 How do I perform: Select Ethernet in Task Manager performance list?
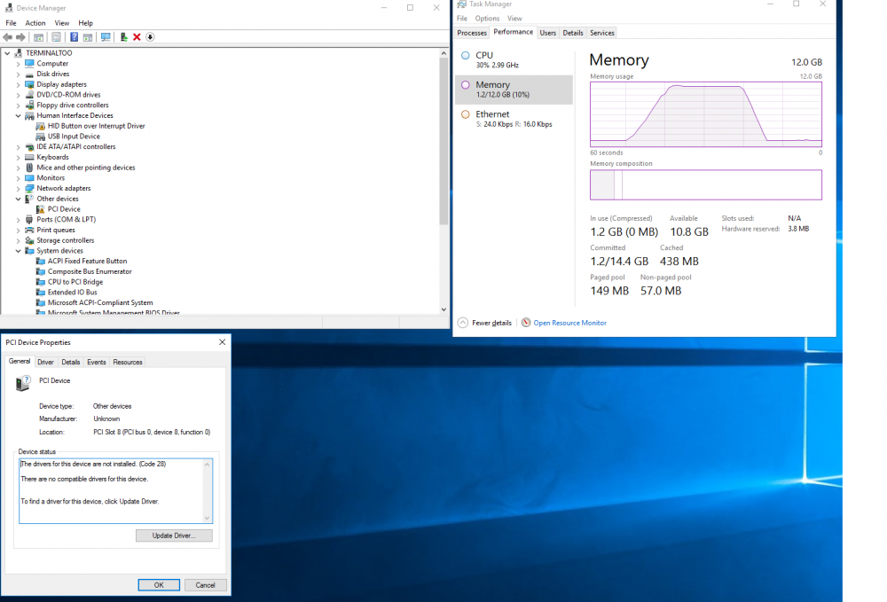(514, 119)
